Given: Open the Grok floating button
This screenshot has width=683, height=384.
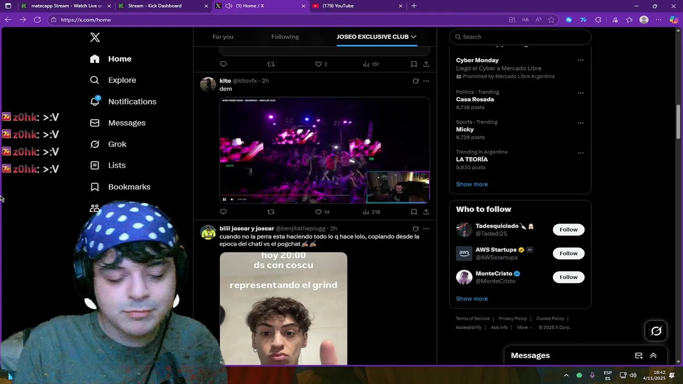Looking at the screenshot, I should pyautogui.click(x=656, y=331).
